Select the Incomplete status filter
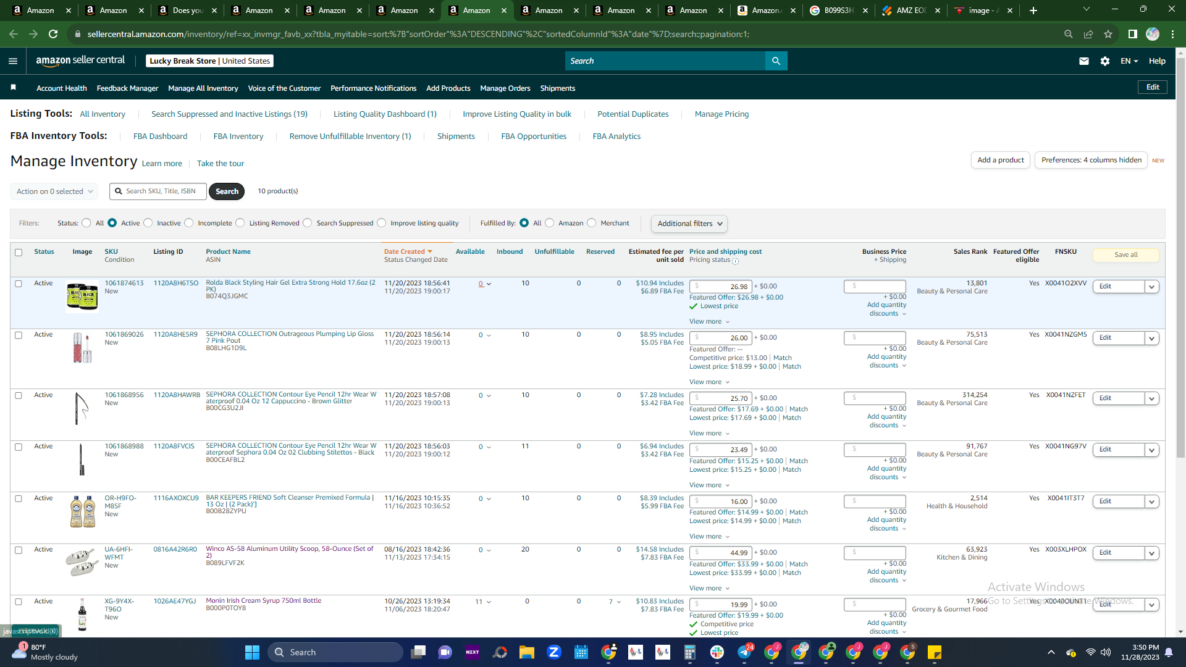 (x=189, y=223)
